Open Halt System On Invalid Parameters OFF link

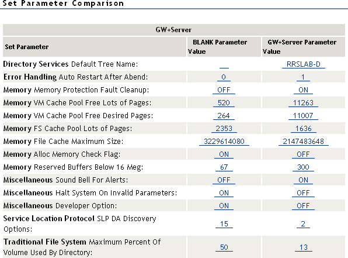[303, 193]
